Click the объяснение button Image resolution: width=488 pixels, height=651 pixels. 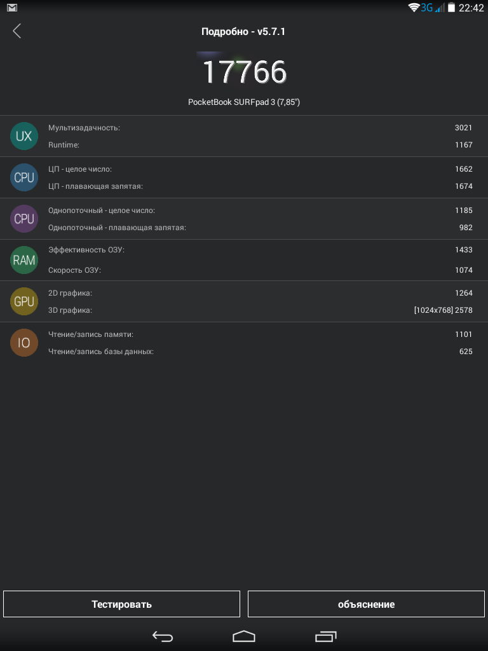point(367,604)
